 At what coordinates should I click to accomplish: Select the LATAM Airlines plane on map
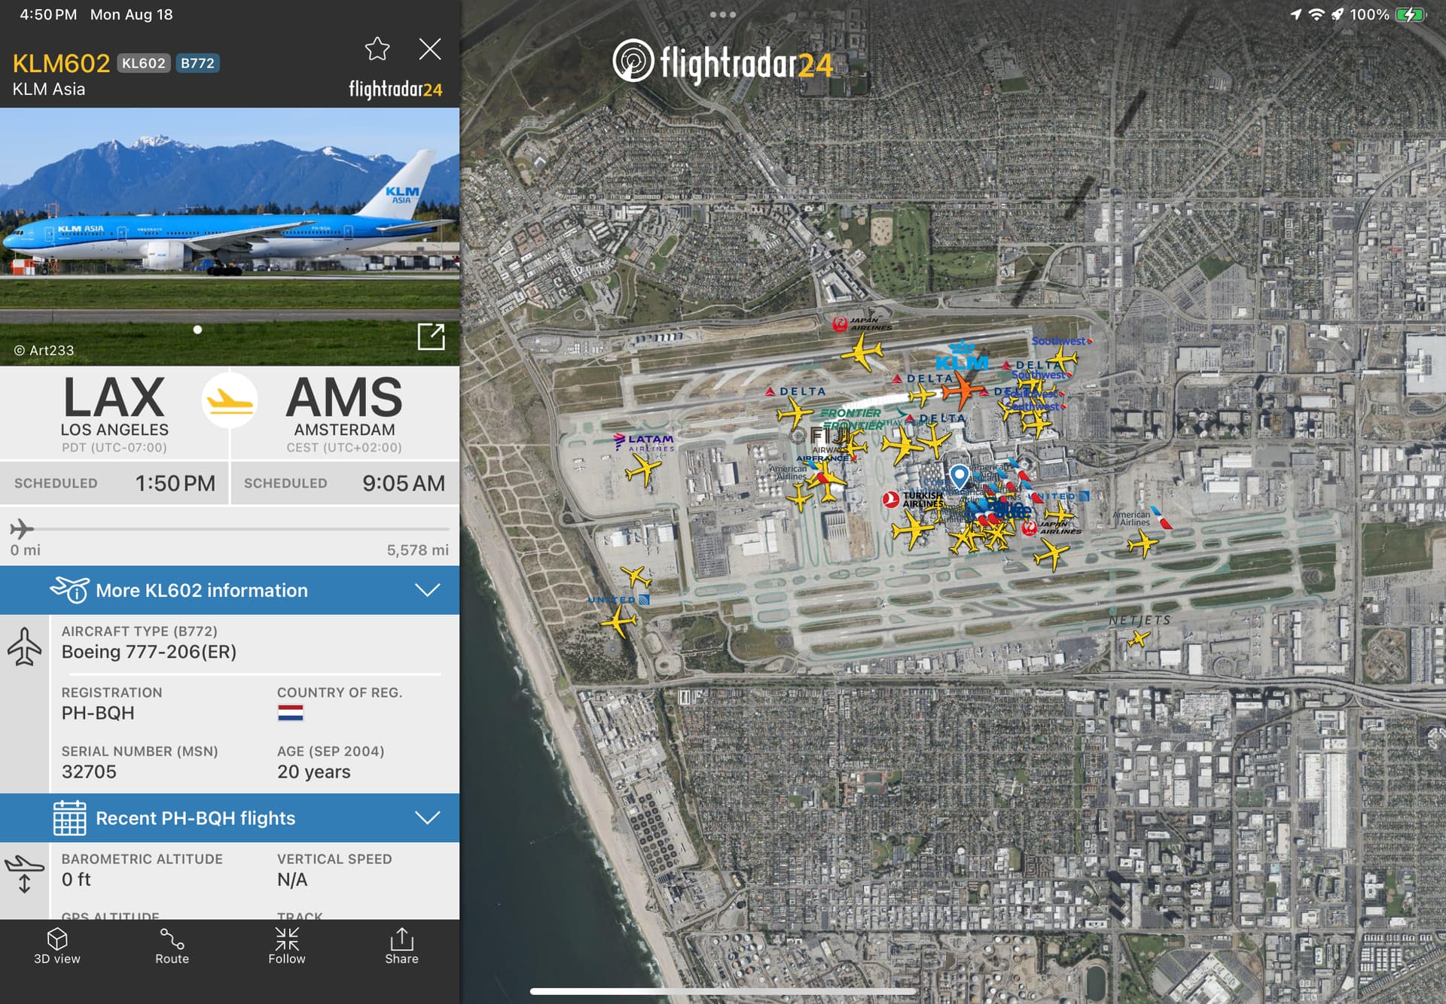[644, 472]
